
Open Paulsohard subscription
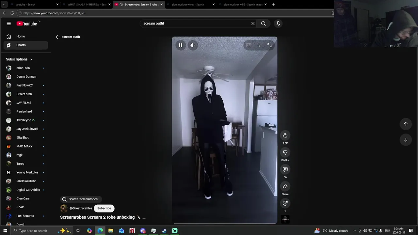click(25, 112)
